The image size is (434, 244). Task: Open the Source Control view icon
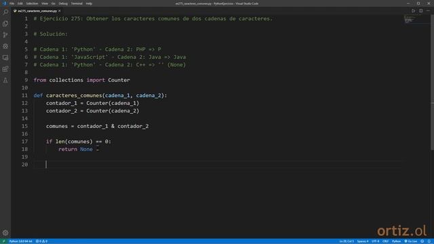click(x=5, y=35)
